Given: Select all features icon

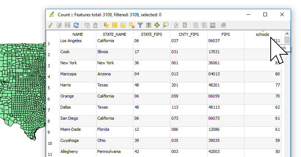Looking at the screenshot, I should click(115, 25).
